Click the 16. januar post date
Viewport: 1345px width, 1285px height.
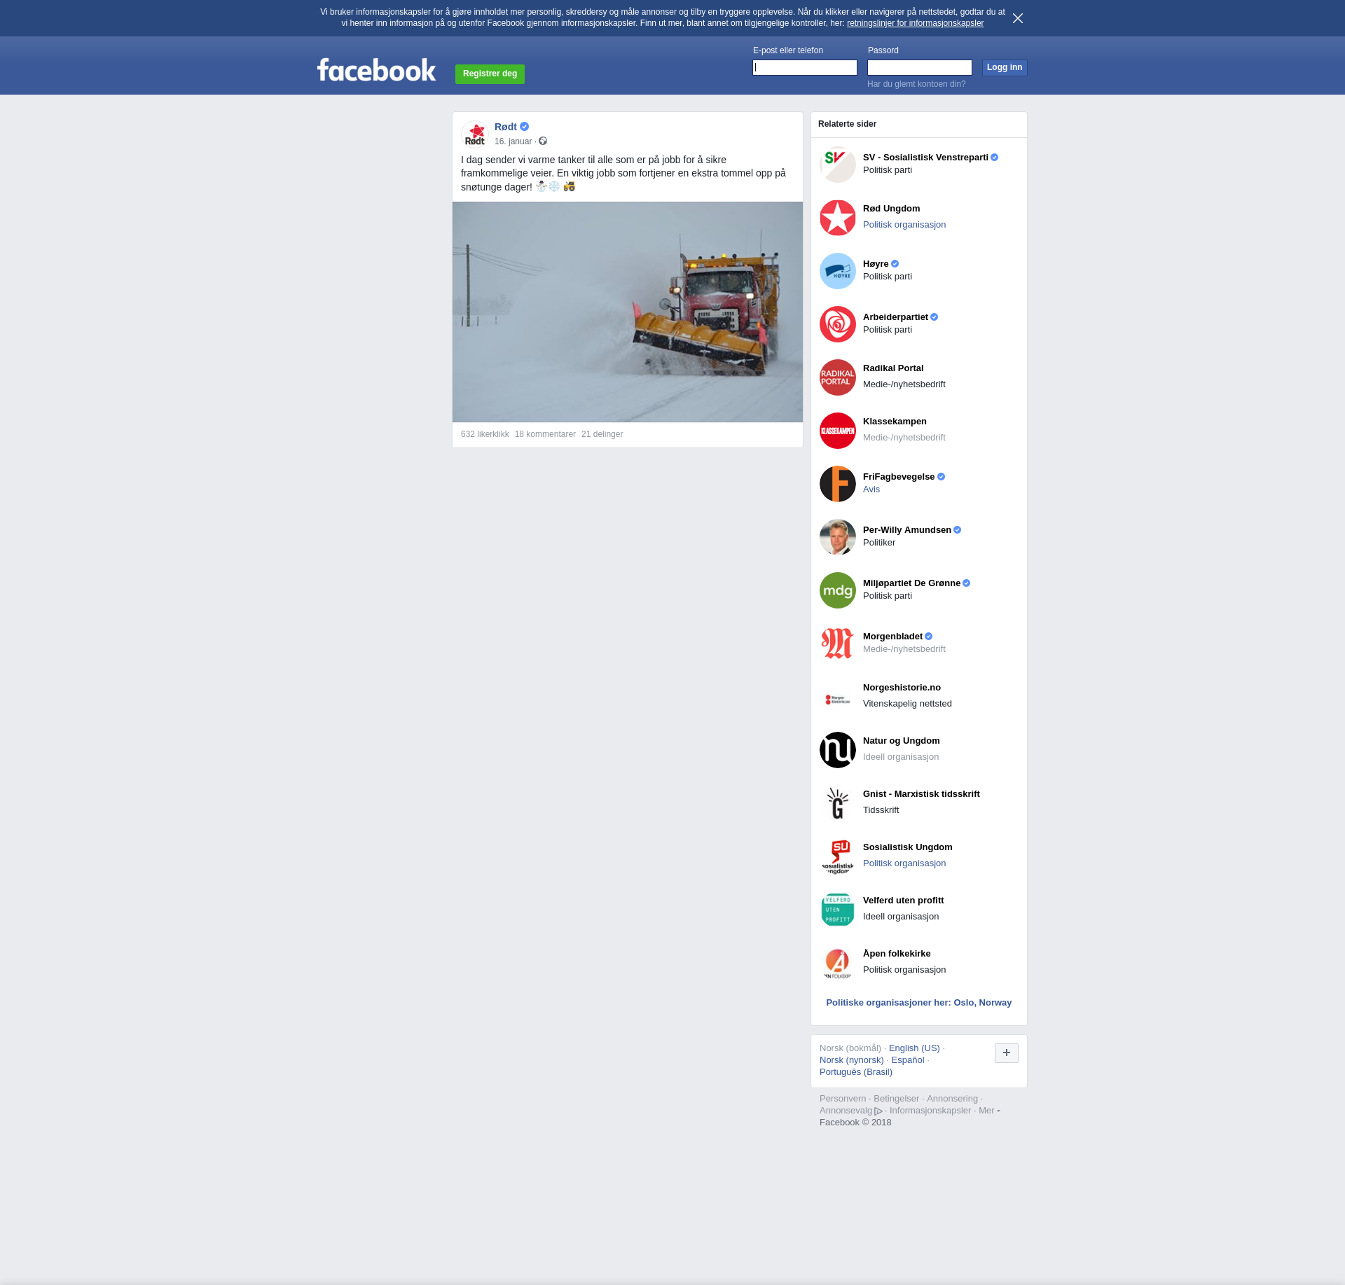[513, 141]
